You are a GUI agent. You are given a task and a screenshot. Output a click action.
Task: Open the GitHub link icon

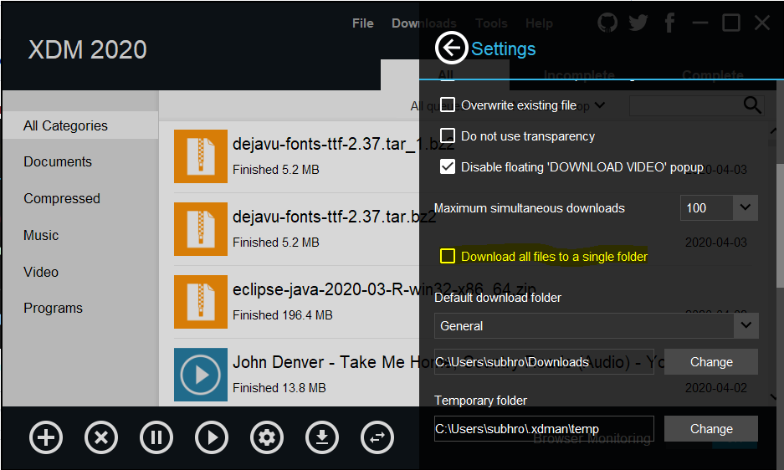point(607,23)
